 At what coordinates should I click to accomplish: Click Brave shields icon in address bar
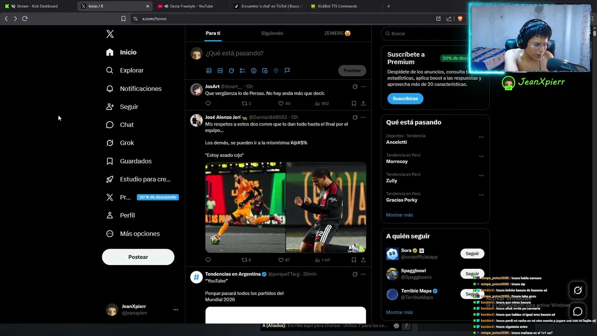[x=460, y=19]
